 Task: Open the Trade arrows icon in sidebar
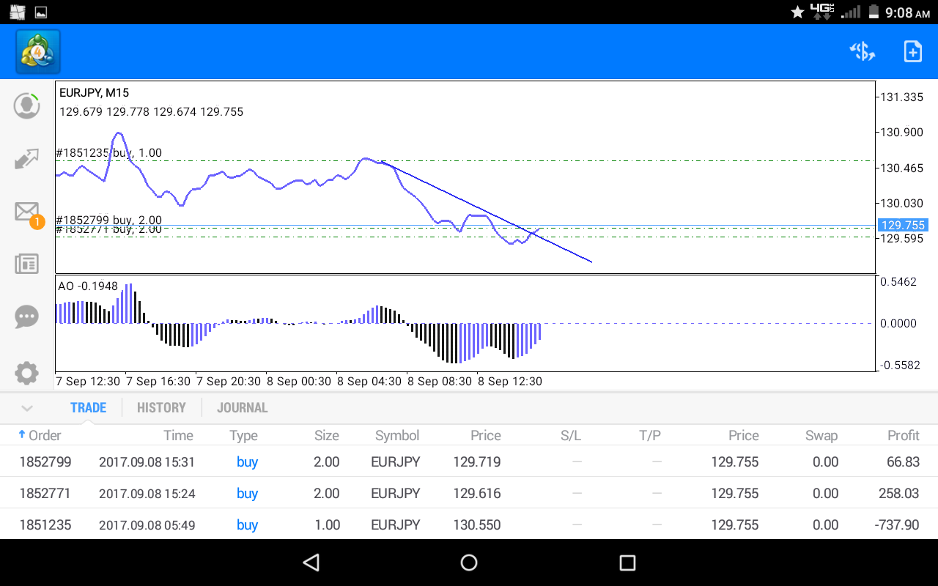pos(27,159)
